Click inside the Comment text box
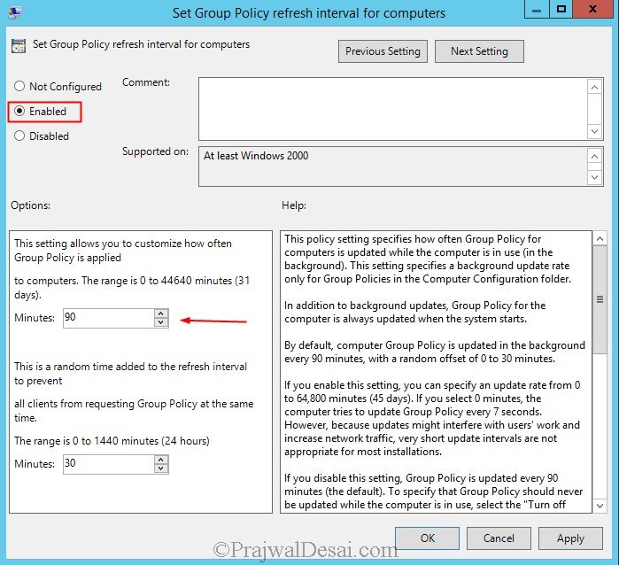This screenshot has width=619, height=565. pos(393,109)
